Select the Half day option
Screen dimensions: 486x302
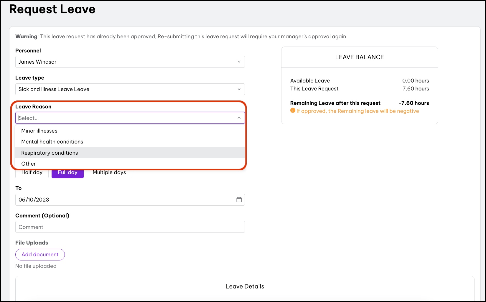pyautogui.click(x=32, y=173)
